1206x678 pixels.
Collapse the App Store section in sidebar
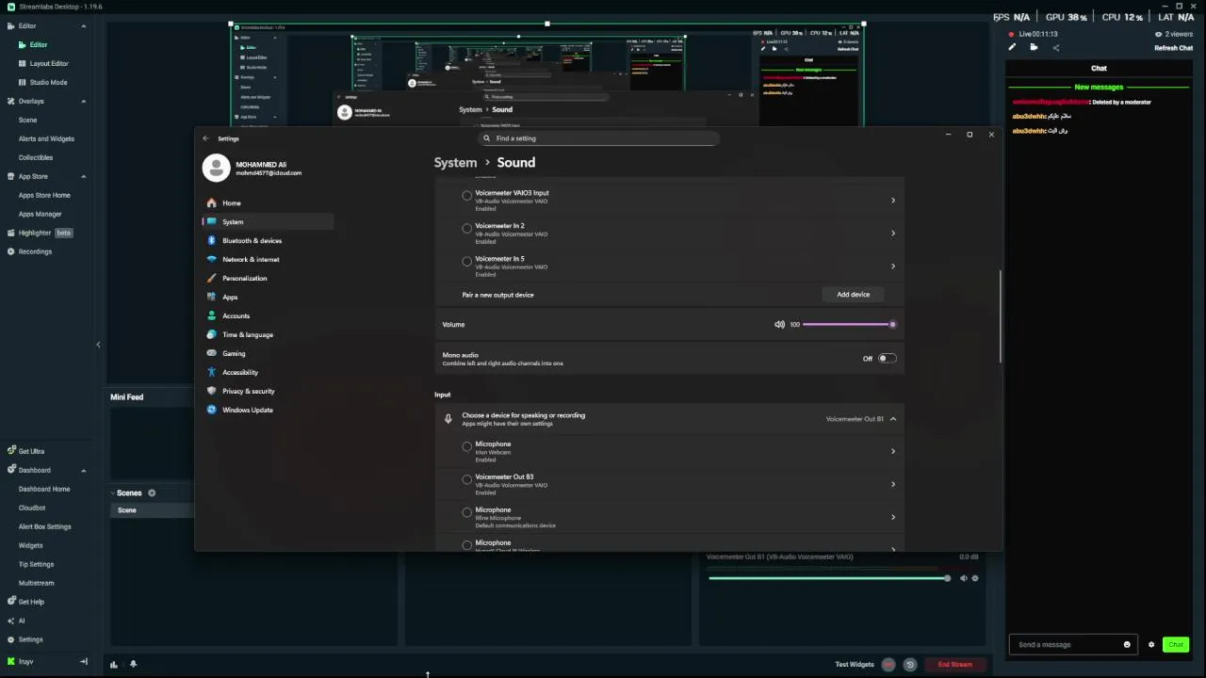point(83,176)
